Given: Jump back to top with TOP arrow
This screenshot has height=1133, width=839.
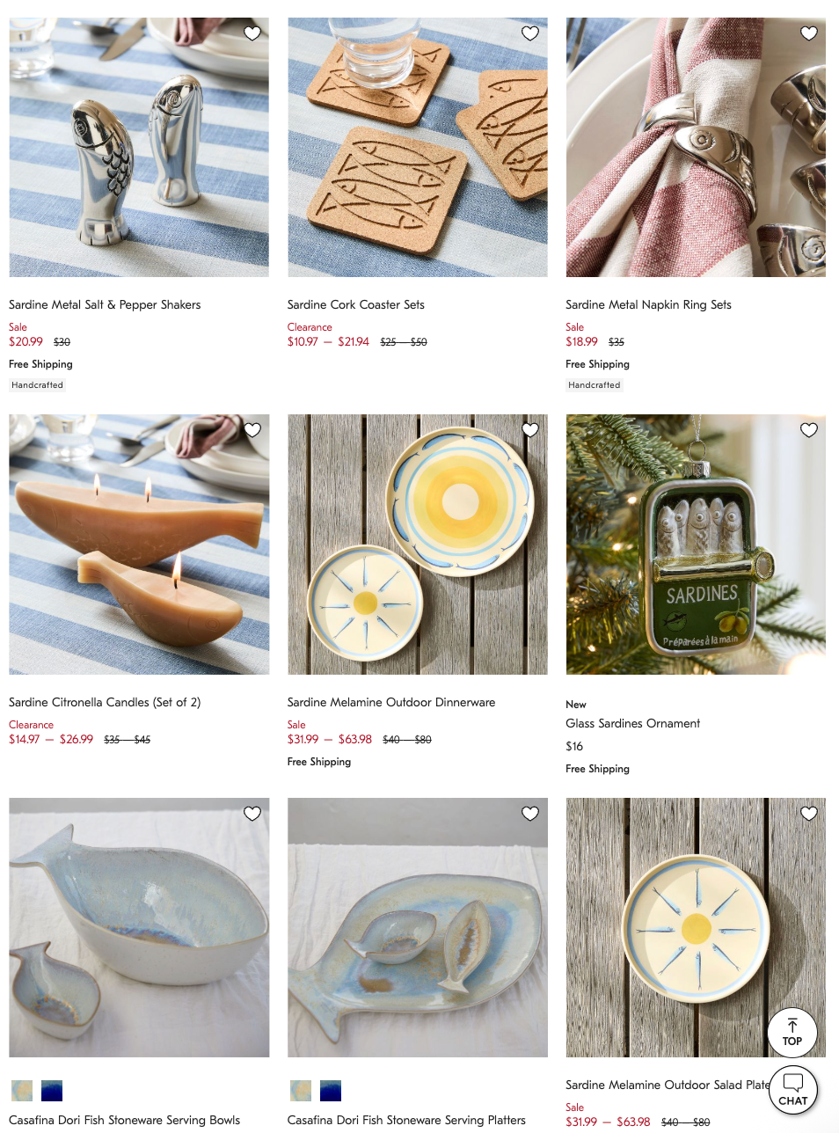Looking at the screenshot, I should [x=792, y=1033].
